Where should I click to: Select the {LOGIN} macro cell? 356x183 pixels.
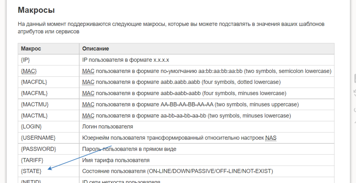(32, 127)
